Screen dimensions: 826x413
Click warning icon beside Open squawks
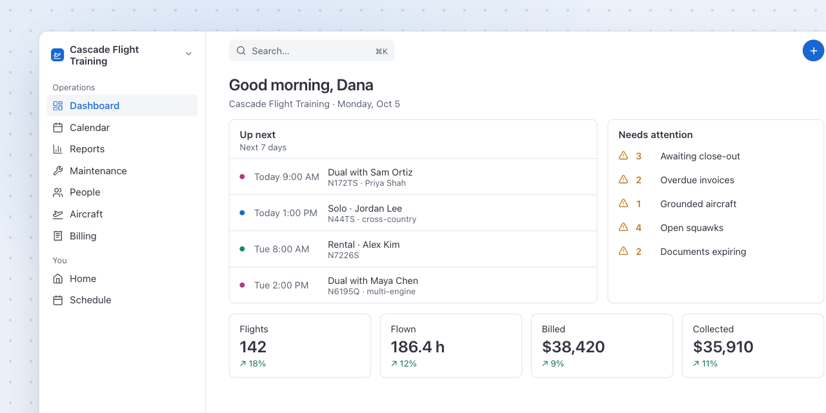(x=623, y=227)
